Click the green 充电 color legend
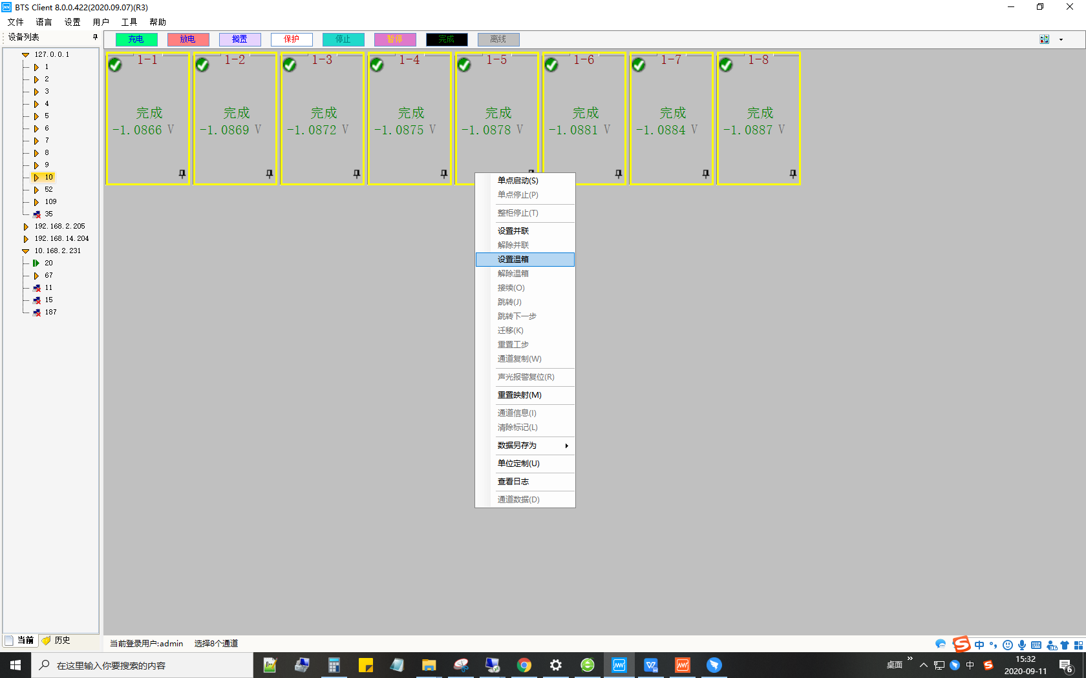 [x=136, y=39]
